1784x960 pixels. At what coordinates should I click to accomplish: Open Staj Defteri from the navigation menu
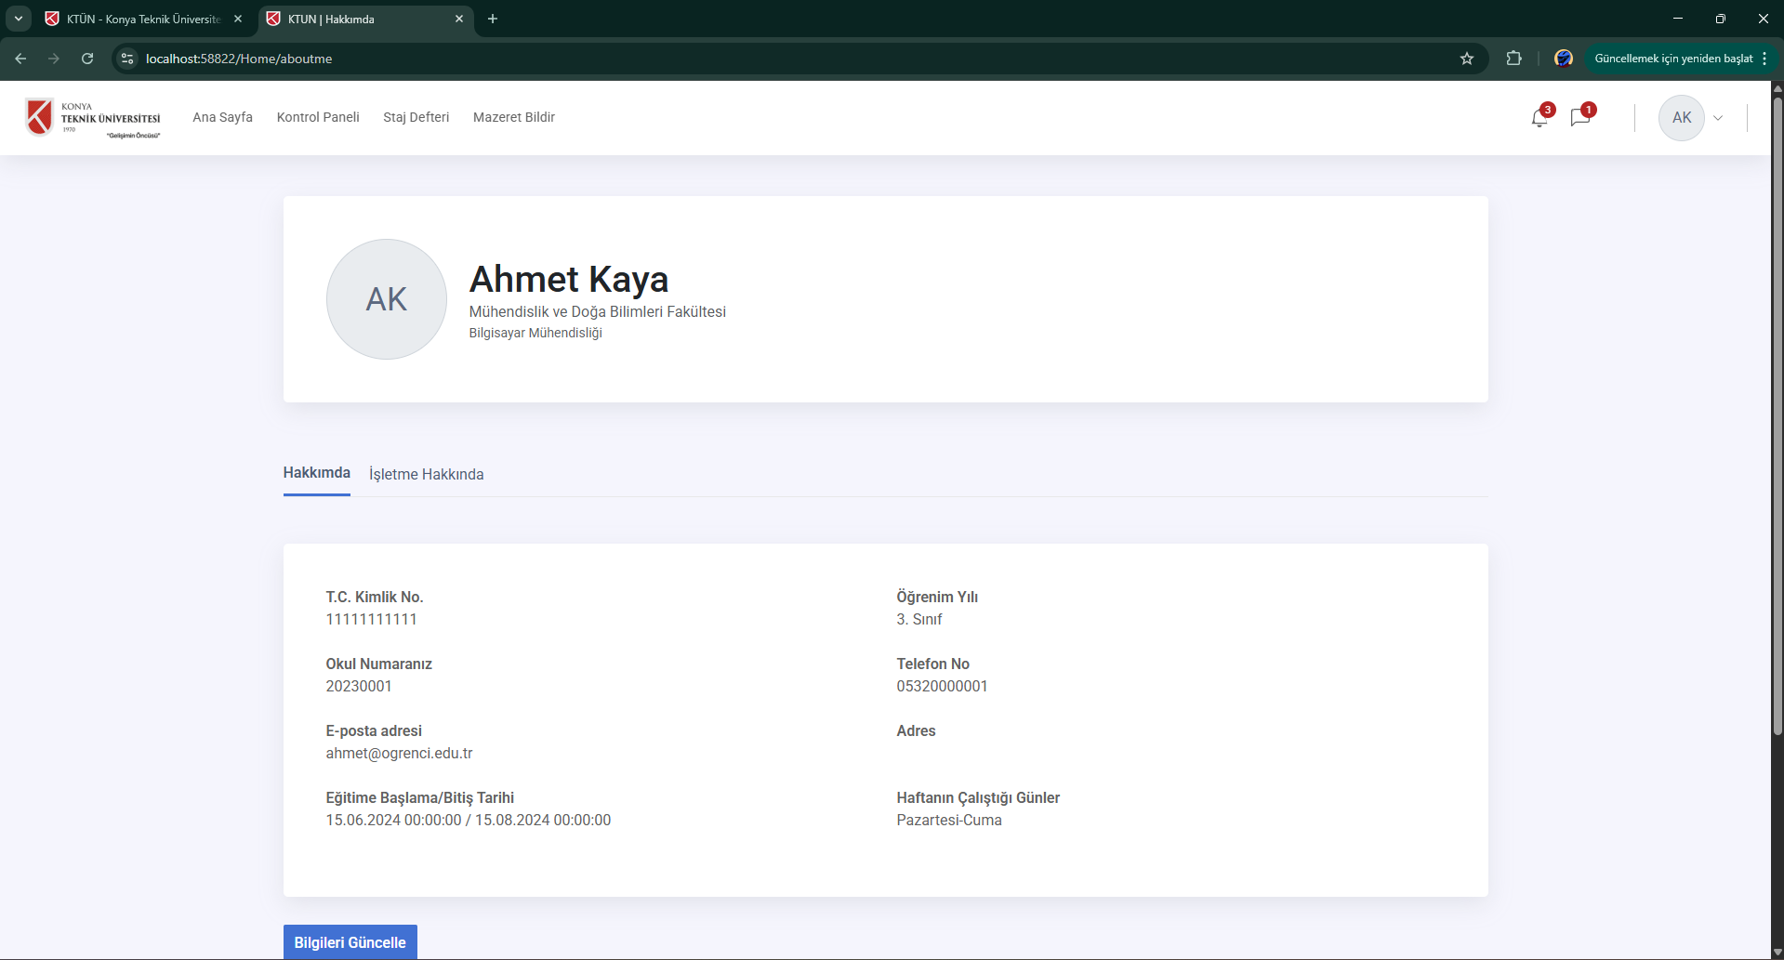tap(416, 117)
